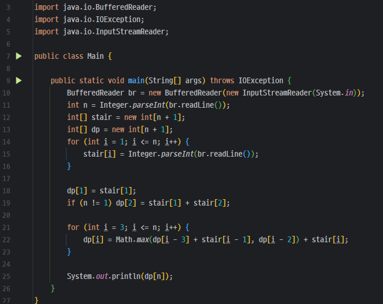Click 'stair[i] = Integer.parseInt' statement
The width and height of the screenshot is (383, 304).
(171, 154)
